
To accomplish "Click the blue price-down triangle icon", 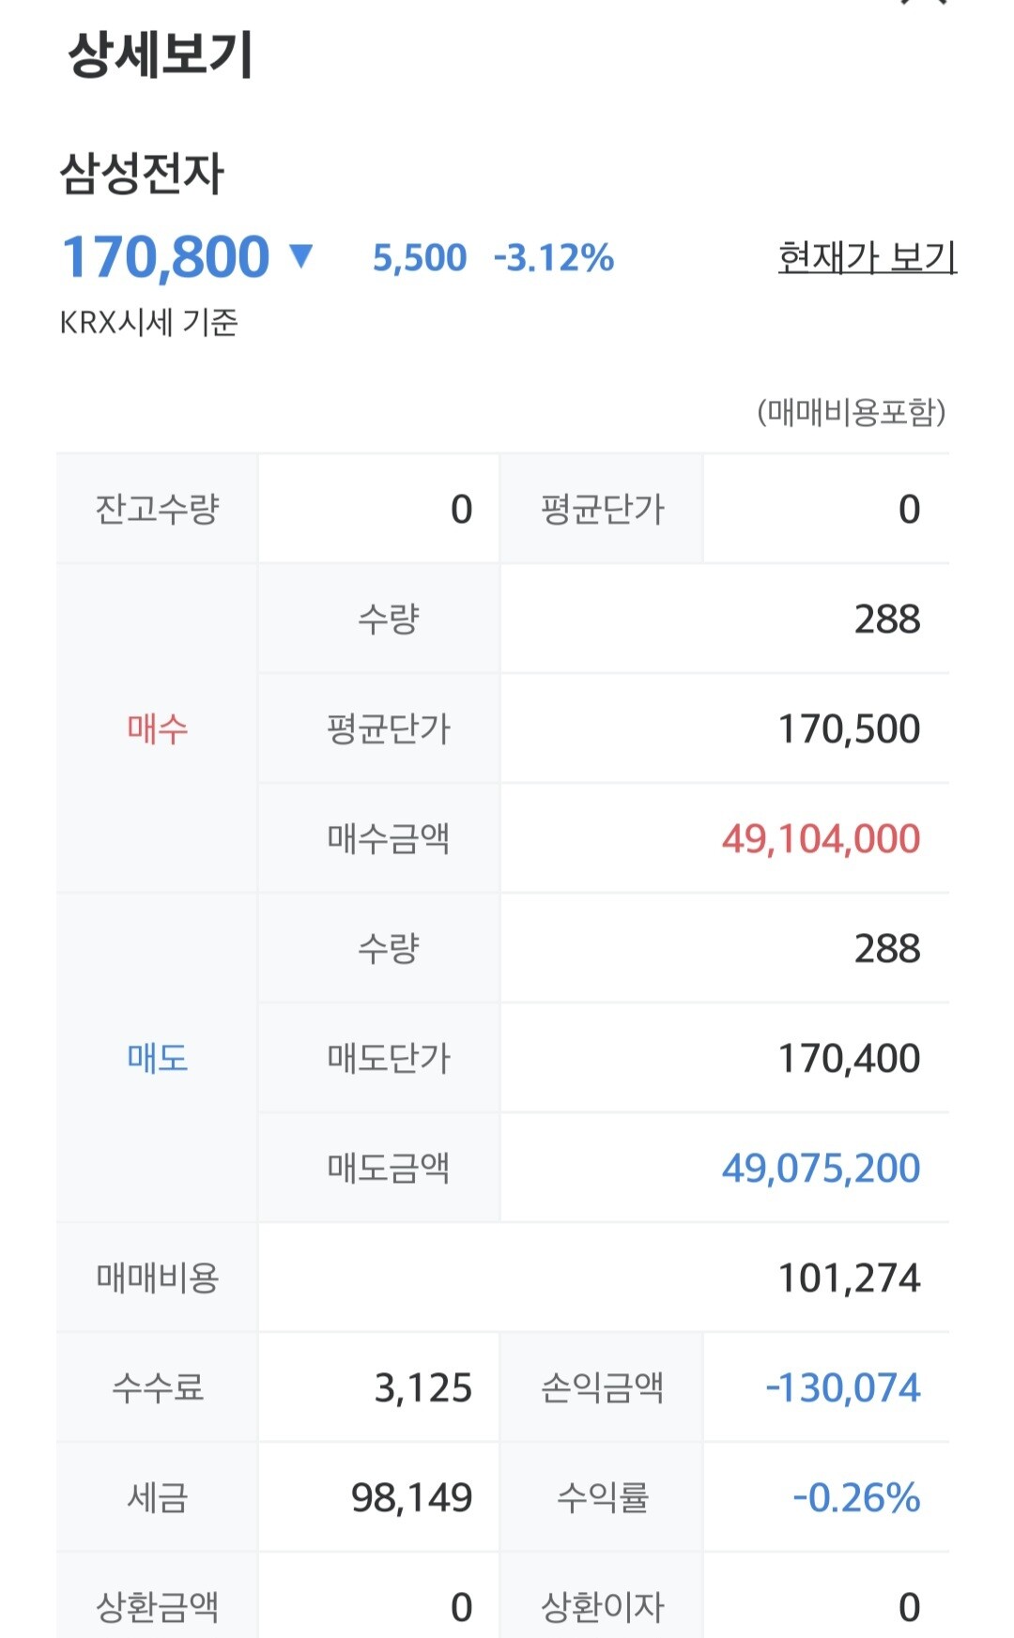I will (x=300, y=255).
